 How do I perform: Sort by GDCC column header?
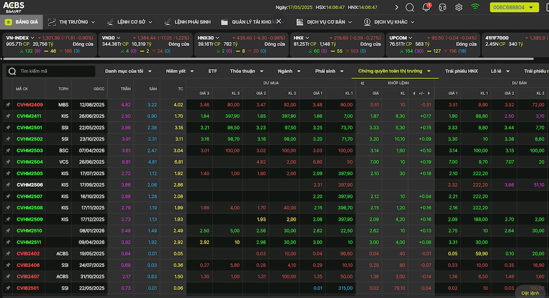(99, 89)
